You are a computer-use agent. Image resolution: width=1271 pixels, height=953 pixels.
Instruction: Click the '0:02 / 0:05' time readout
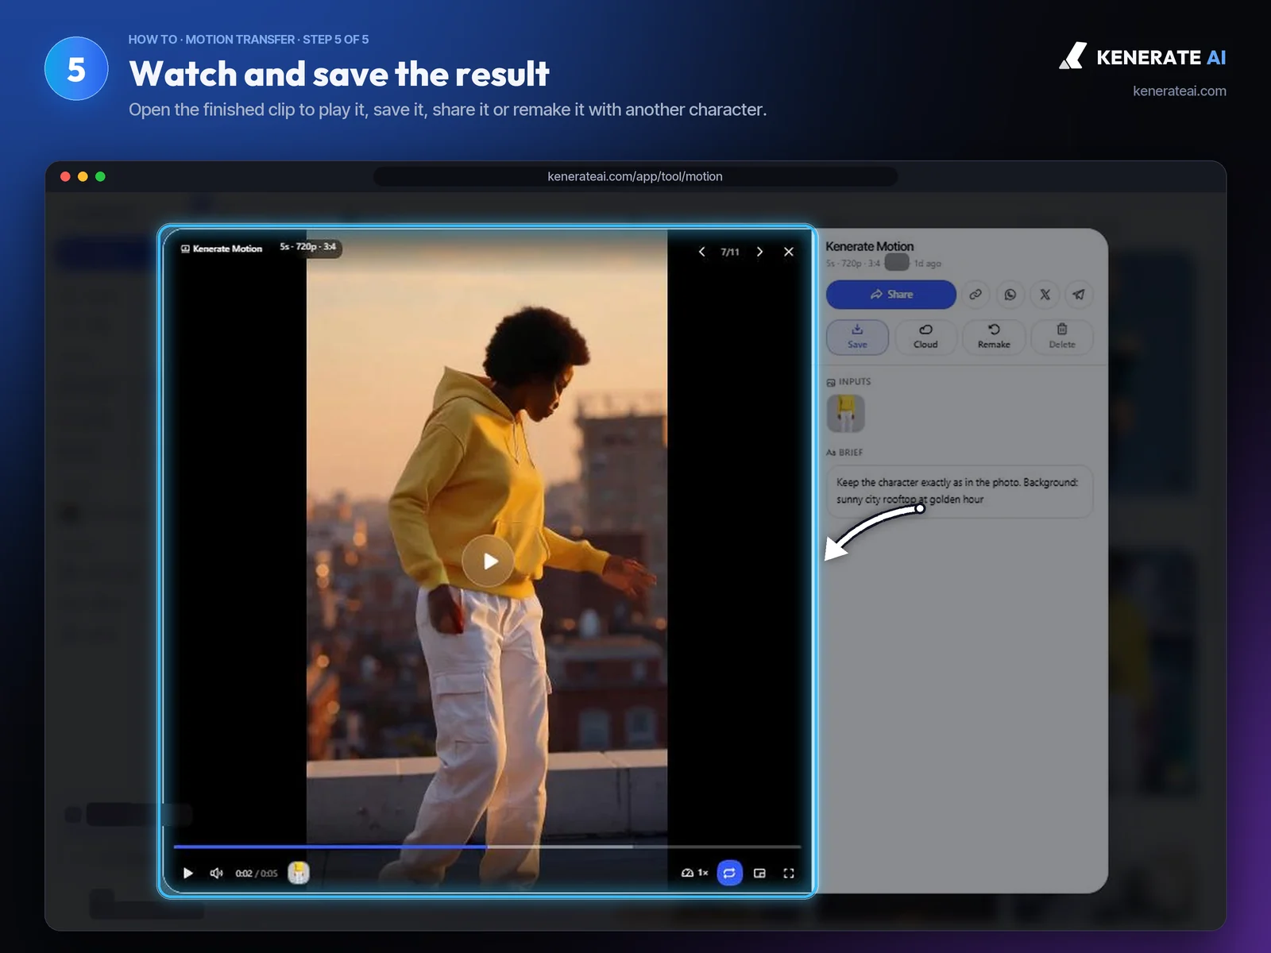257,874
